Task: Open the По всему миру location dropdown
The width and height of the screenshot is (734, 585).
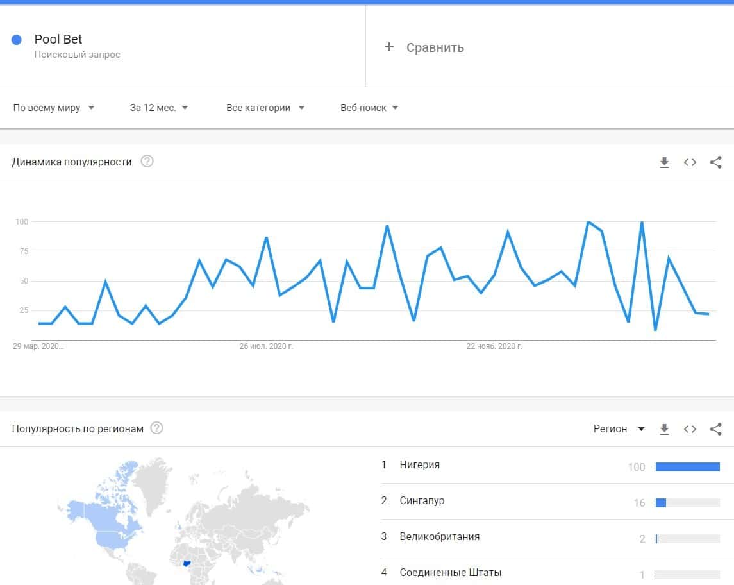Action: pos(54,108)
